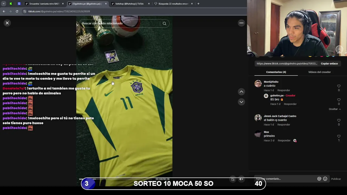Screen dimensions: 347x195
Task: Switch to the blue pinned tab
Action: click(x=19, y=4)
